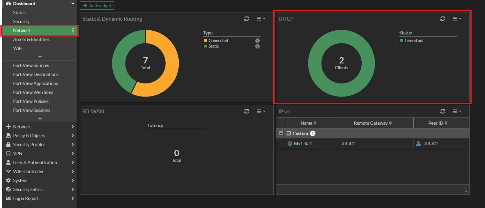
Task: Click the Static count badge 3
Action: [257, 46]
